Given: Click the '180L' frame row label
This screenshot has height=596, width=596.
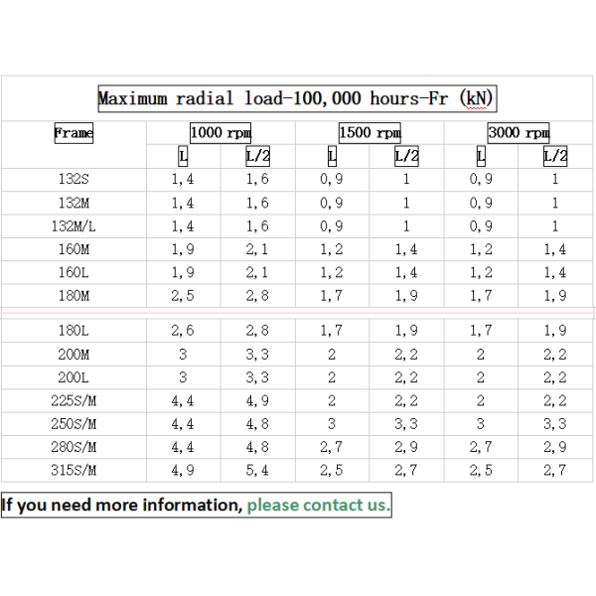Looking at the screenshot, I should tap(74, 331).
